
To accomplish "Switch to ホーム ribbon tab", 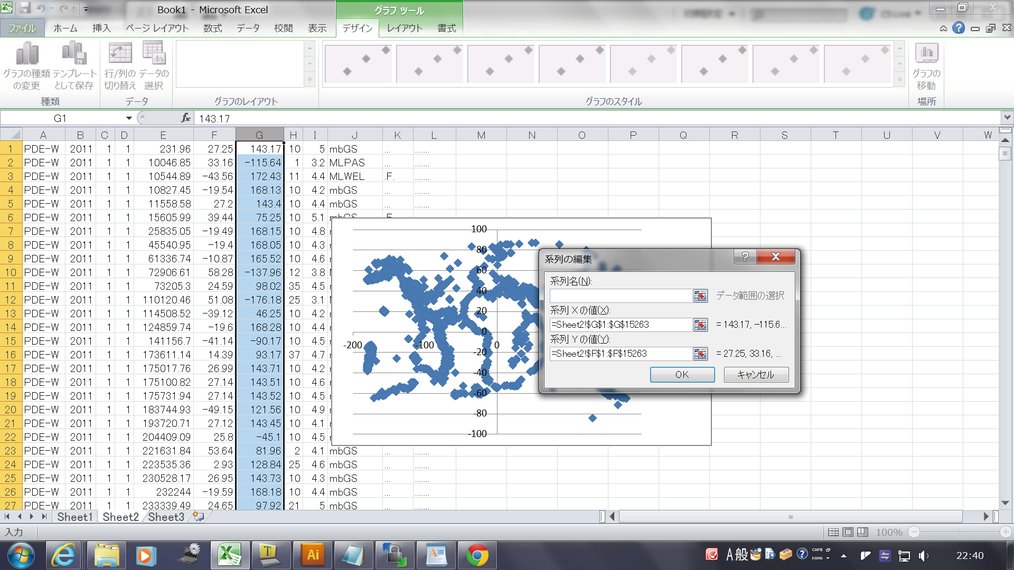I will pos(65,28).
